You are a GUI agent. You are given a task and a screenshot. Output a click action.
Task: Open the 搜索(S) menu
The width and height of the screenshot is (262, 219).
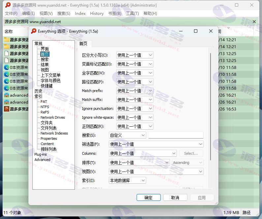(x=64, y=14)
